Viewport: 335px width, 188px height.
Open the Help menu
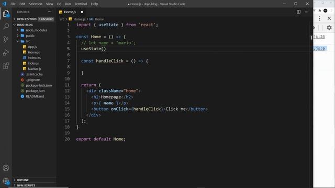(94, 4)
